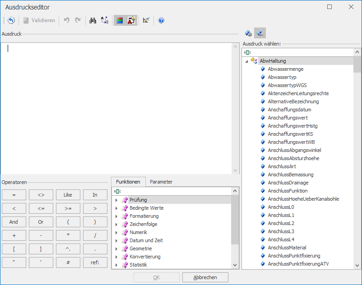362x285 pixels.
Task: Toggle the cube with key icon button
Action: point(260,33)
